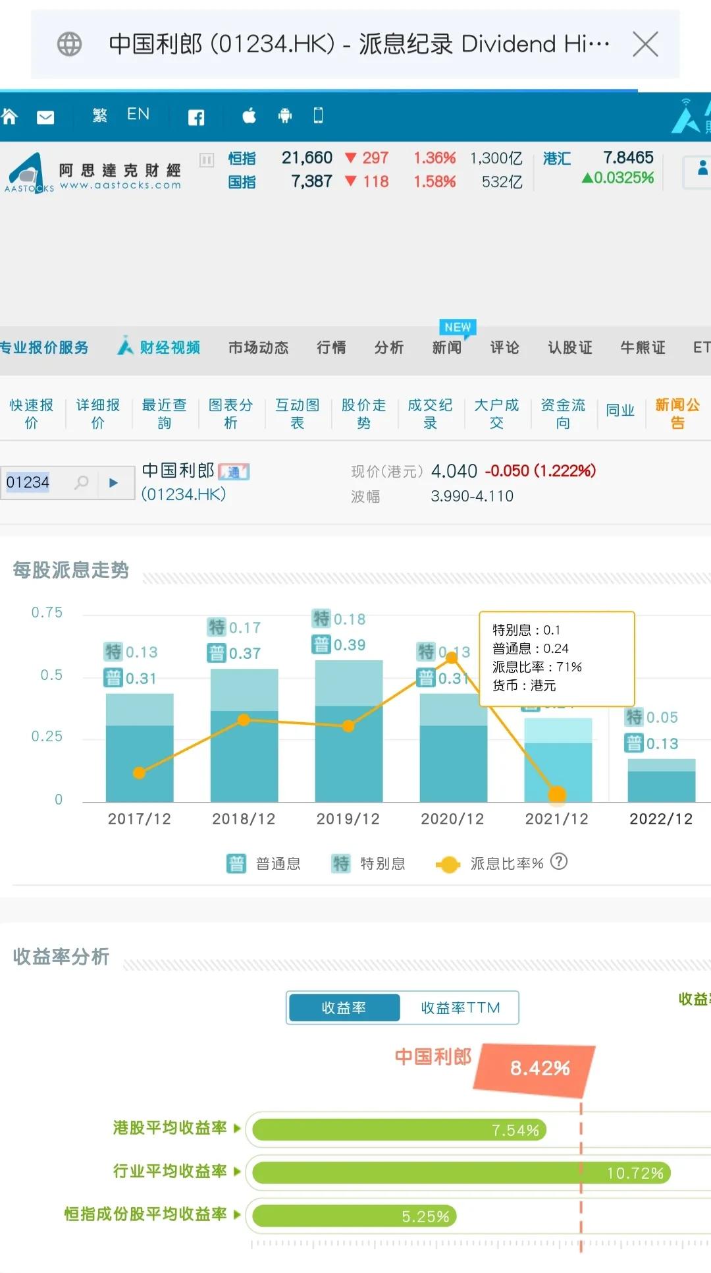Open 市场动态 menu item
This screenshot has height=1273, width=711.
tap(259, 348)
